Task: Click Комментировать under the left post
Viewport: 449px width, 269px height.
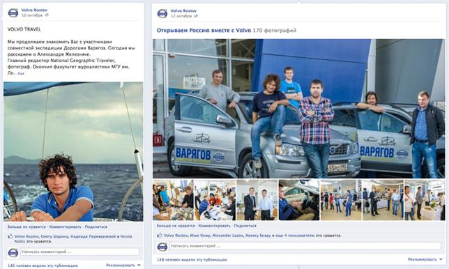Action: point(66,226)
